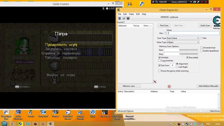Open the Party Hard desktop shortcut

click(x=43, y=114)
